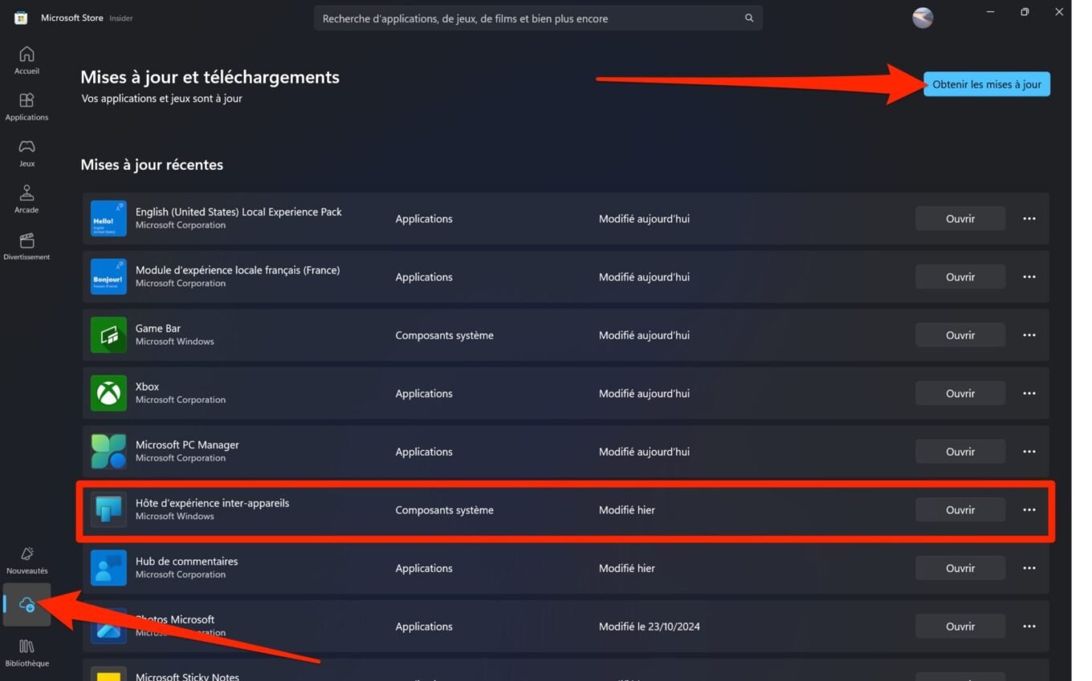Open the Jeux gaming section

point(26,152)
